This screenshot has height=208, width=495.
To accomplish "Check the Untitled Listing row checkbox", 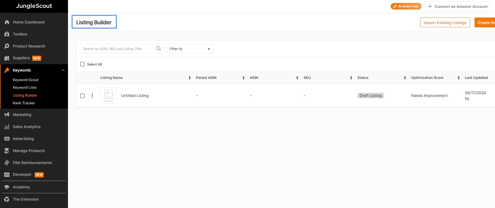I will pos(82,96).
